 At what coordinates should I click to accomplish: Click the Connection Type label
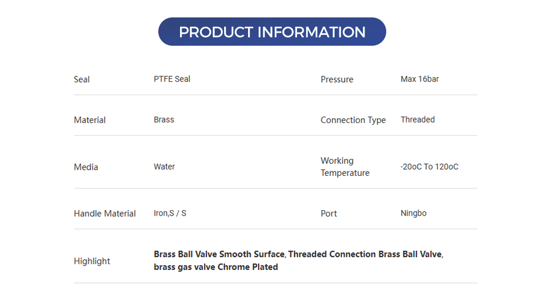353,120
